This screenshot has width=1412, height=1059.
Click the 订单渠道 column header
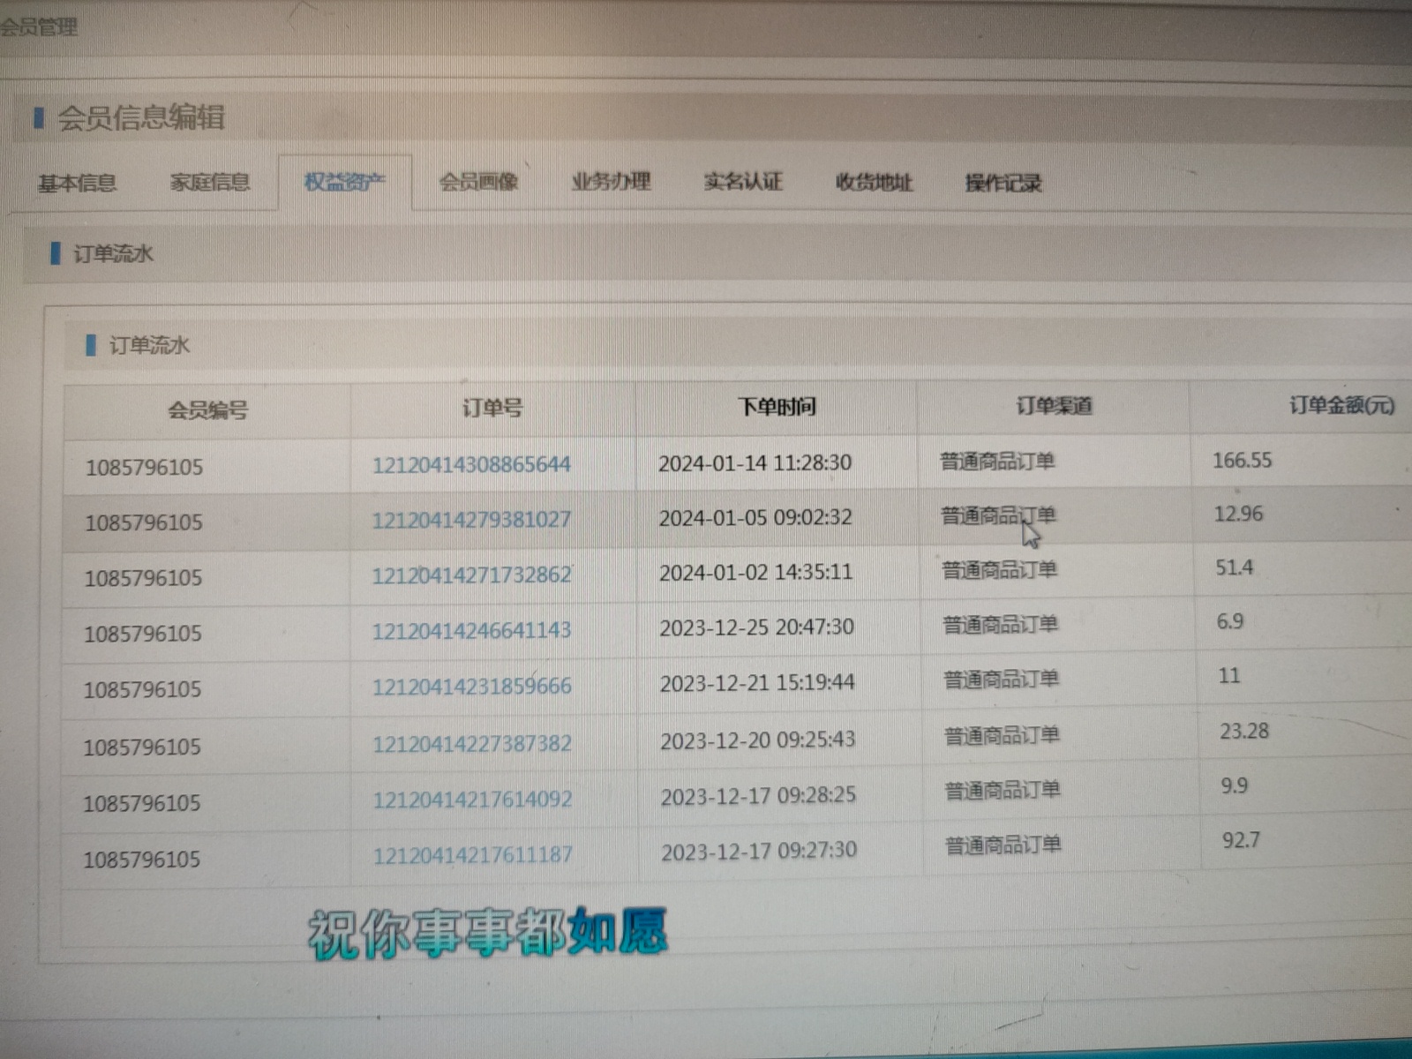(1054, 406)
